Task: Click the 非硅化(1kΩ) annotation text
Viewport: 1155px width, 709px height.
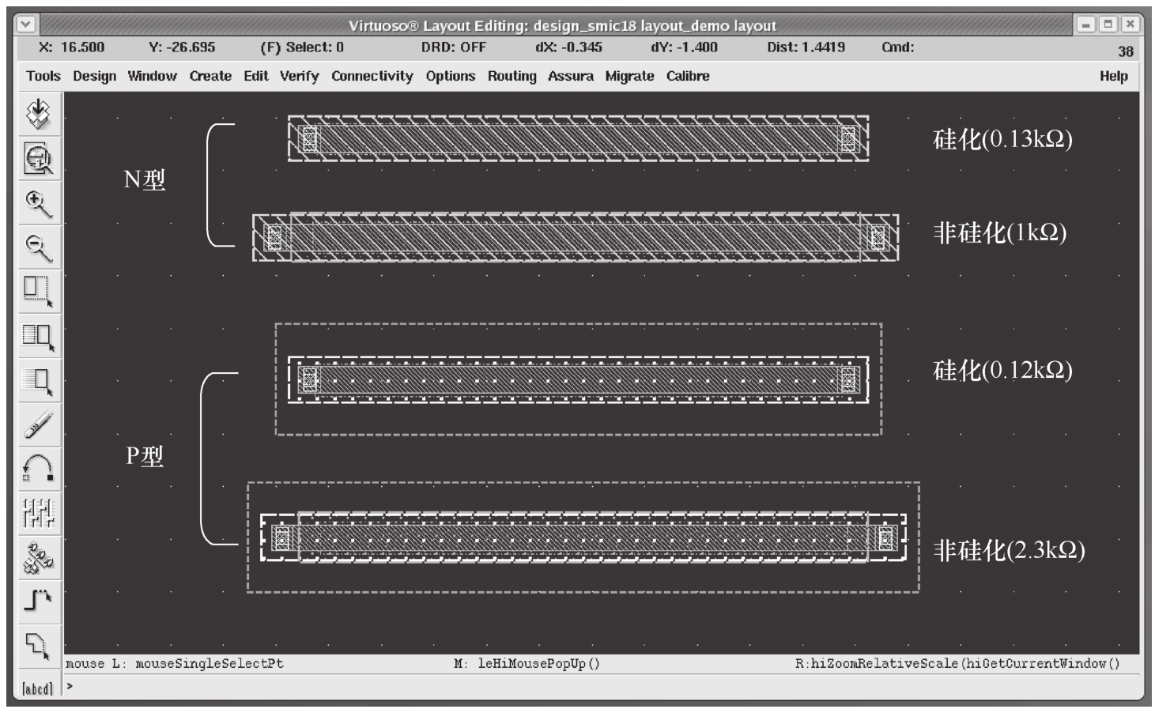Action: coord(1000,232)
